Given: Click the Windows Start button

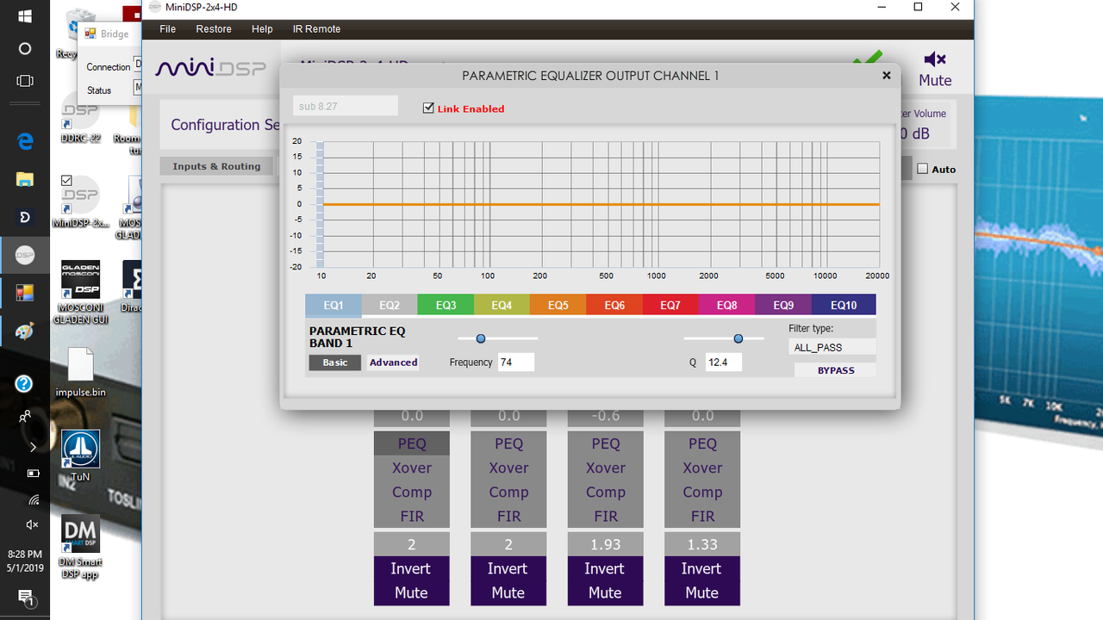Looking at the screenshot, I should pos(24,16).
